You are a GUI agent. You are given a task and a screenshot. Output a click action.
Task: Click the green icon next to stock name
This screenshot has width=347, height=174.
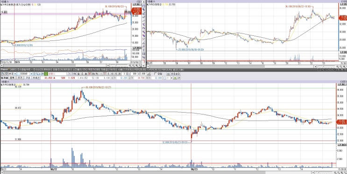(46, 74)
